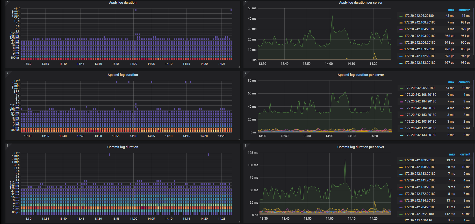Sort Commit log legend by current column
Screen dimensions: 475x224
click(465, 154)
